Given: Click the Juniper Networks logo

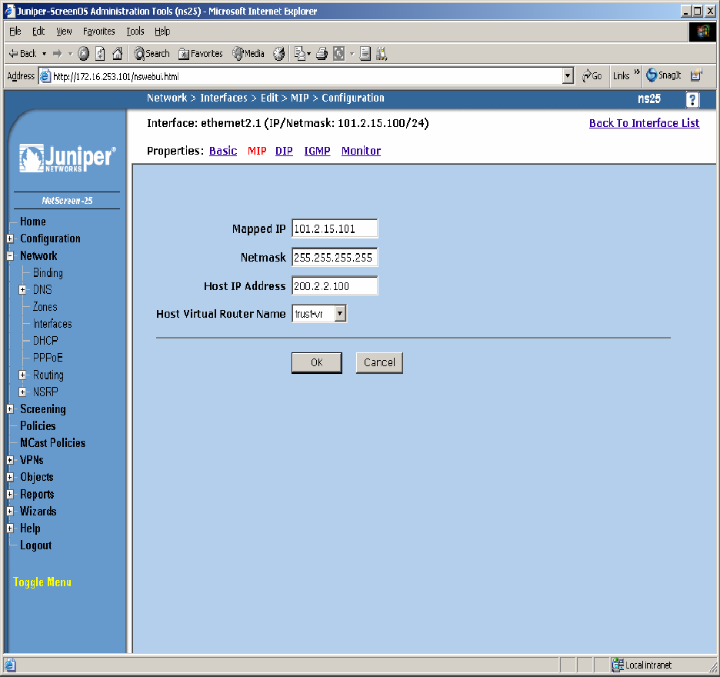Looking at the screenshot, I should (x=68, y=158).
